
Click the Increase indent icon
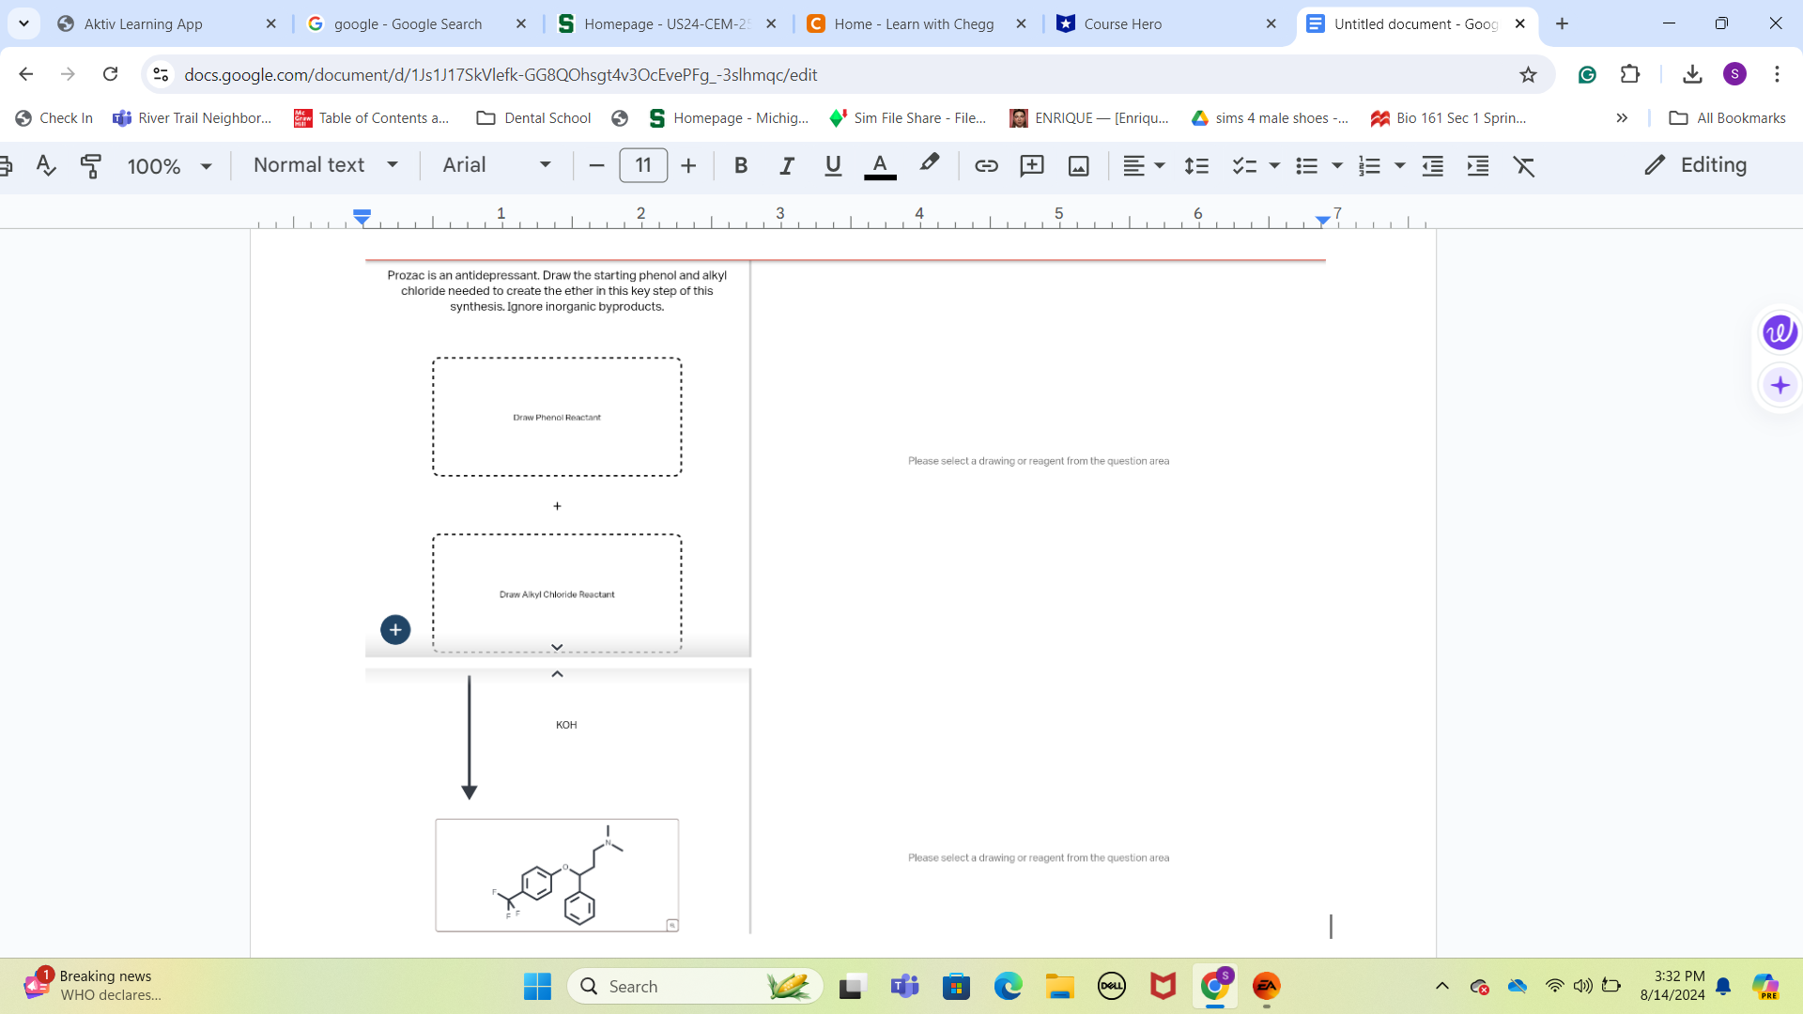click(1478, 166)
